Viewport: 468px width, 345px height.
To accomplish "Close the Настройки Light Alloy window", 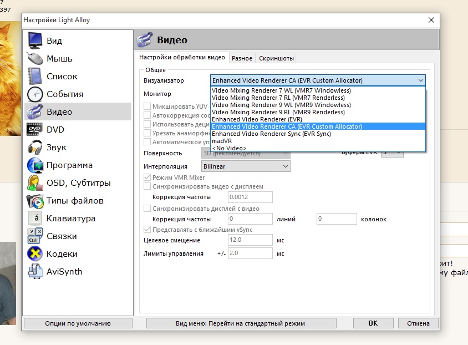I will pos(431,20).
